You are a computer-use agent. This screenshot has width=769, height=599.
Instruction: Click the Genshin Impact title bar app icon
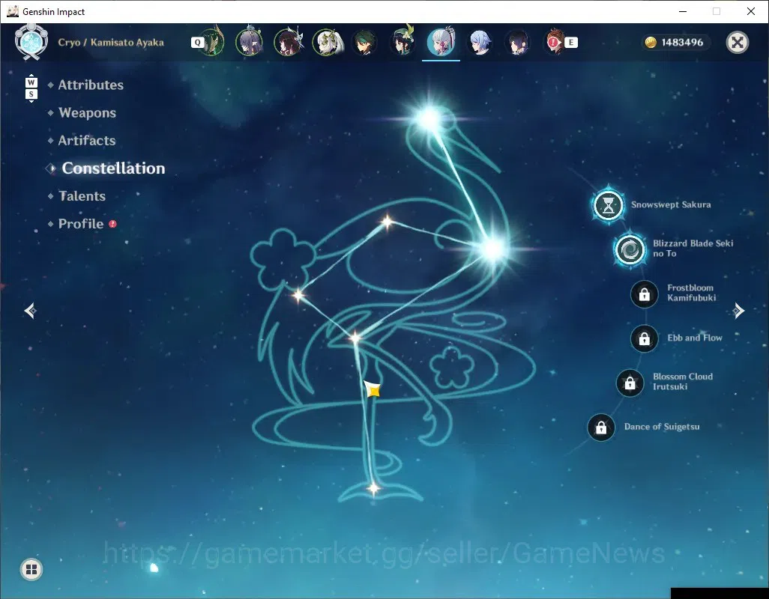pyautogui.click(x=12, y=11)
